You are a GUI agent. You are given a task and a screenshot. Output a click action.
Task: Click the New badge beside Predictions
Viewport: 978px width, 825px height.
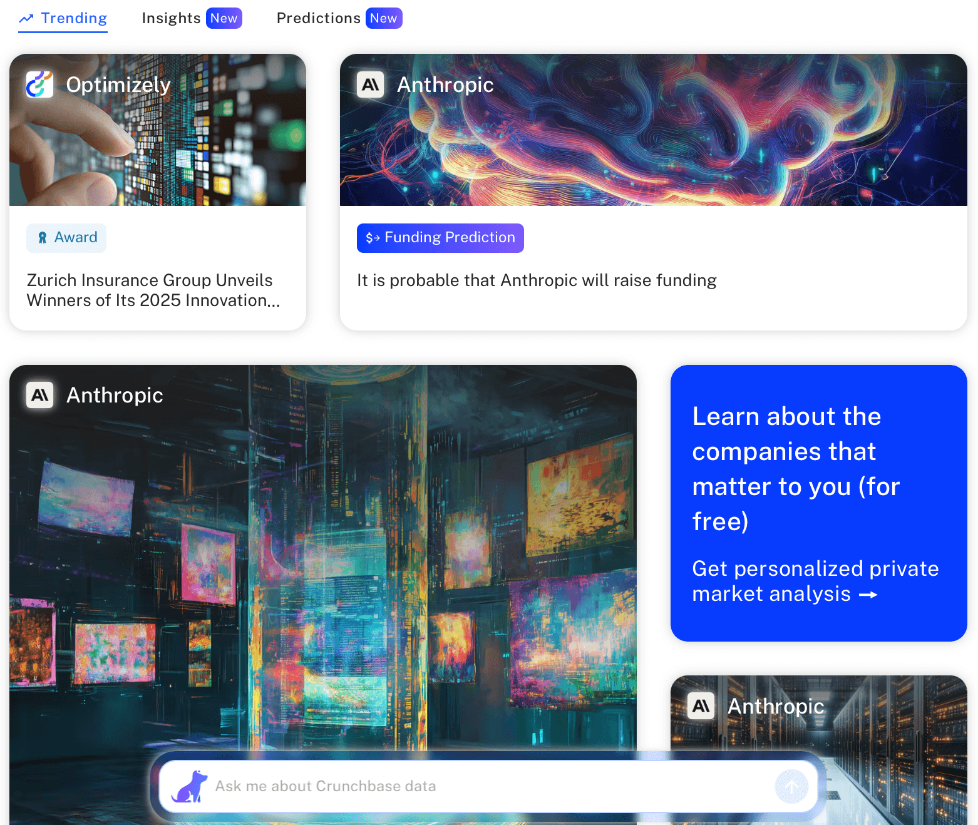[x=384, y=18]
